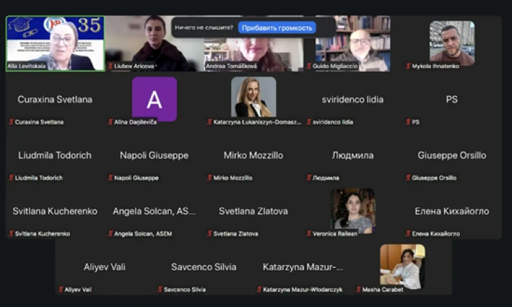Open Katarzyna Łukaniszyn's profile photo tile
512x307 pixels.
click(x=253, y=97)
